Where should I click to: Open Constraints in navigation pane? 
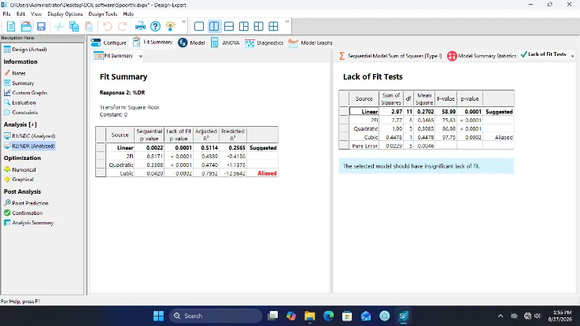click(x=20, y=112)
